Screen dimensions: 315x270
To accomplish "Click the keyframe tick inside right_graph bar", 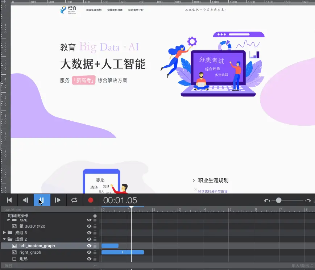I will pos(123,252).
